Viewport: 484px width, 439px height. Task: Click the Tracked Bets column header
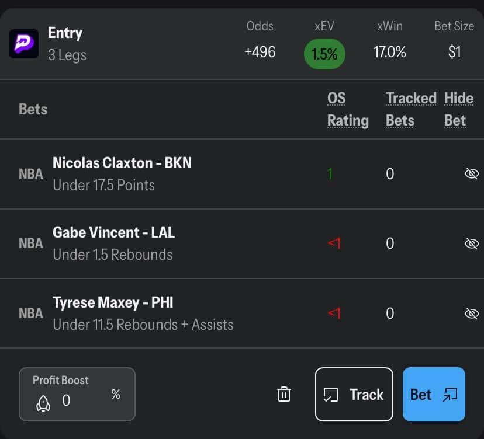pyautogui.click(x=410, y=109)
